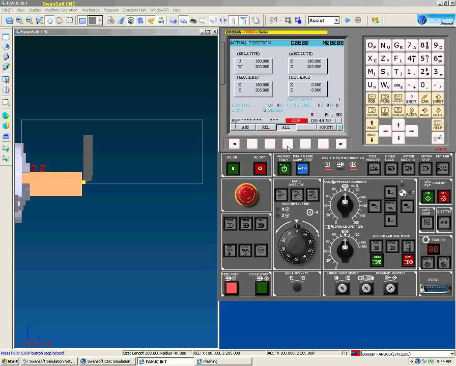The image size is (456, 366).
Task: Open the Exercise/Test menu
Action: pos(134,10)
